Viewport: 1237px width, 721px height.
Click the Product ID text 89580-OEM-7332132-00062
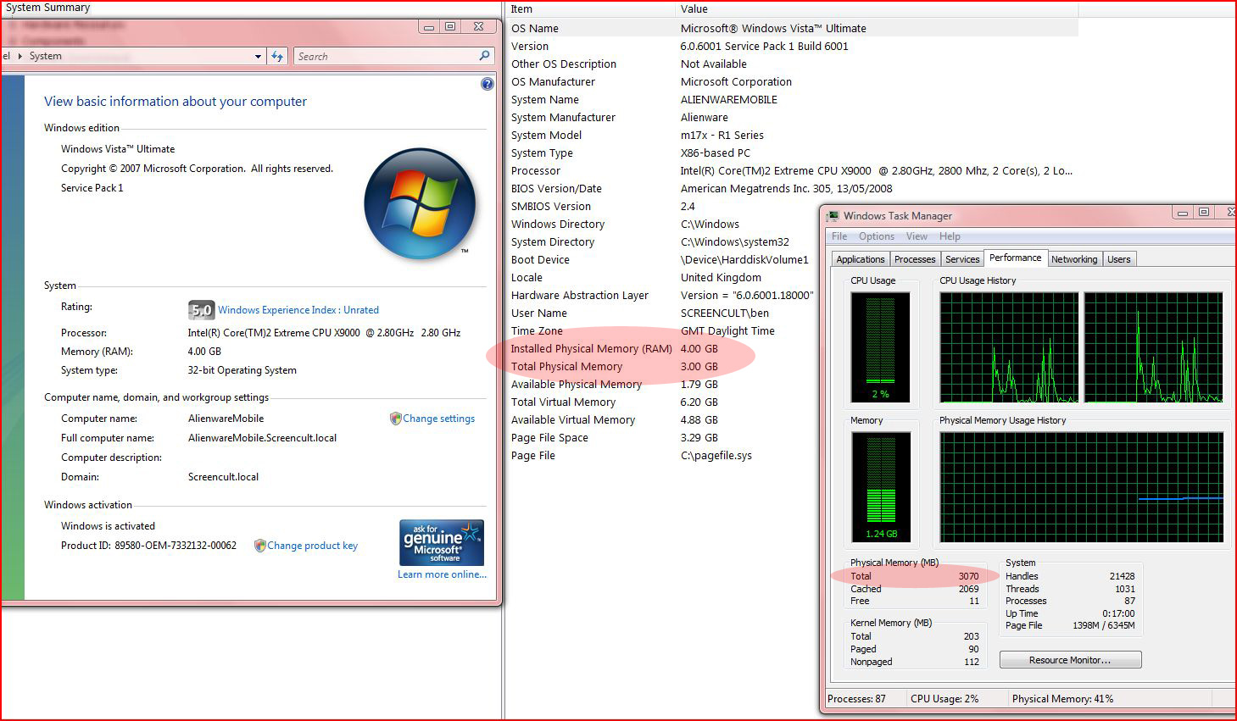pyautogui.click(x=176, y=546)
